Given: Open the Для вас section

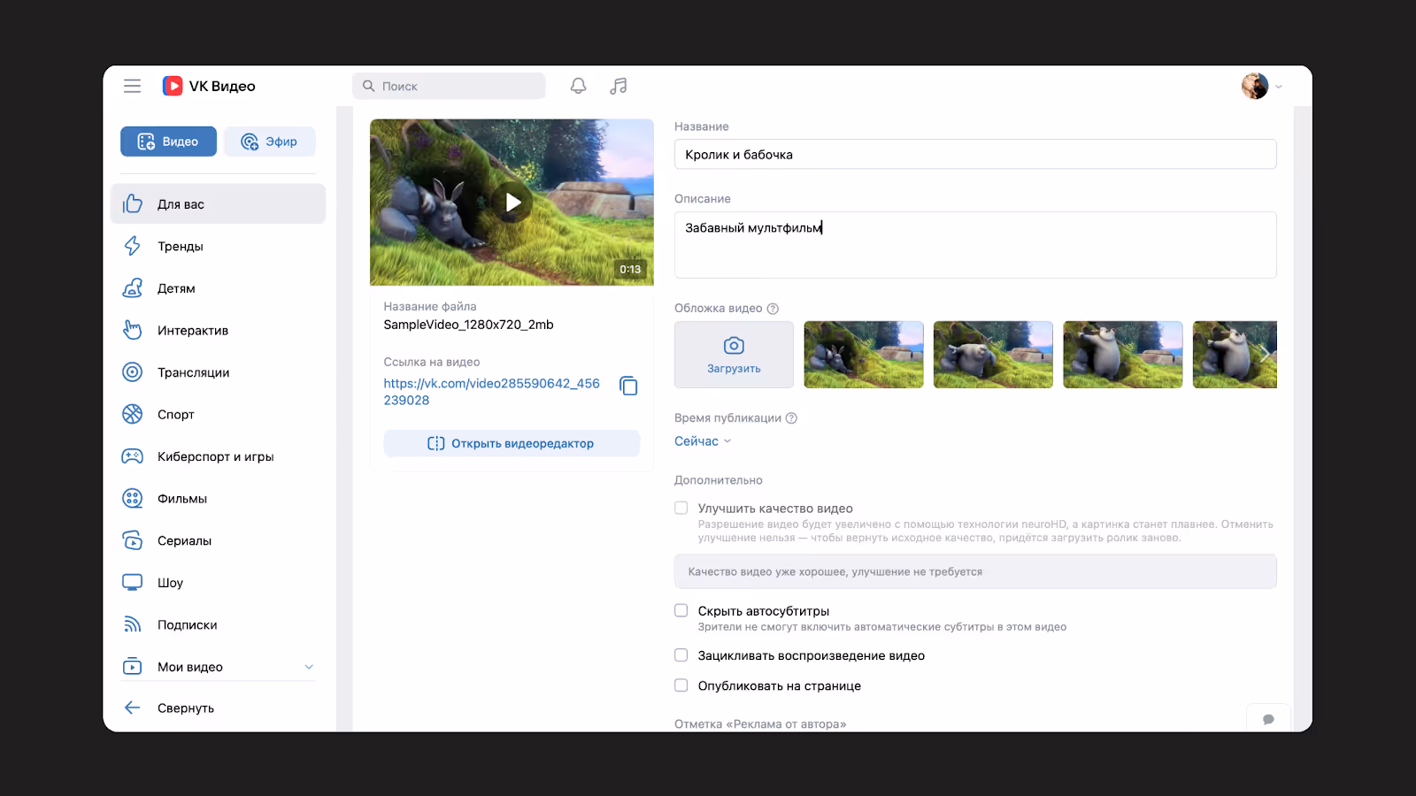Looking at the screenshot, I should click(x=219, y=204).
